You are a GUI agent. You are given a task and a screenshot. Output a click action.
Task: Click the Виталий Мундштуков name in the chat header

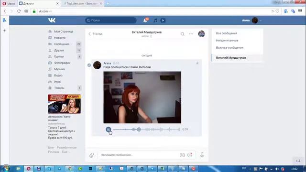click(147, 32)
